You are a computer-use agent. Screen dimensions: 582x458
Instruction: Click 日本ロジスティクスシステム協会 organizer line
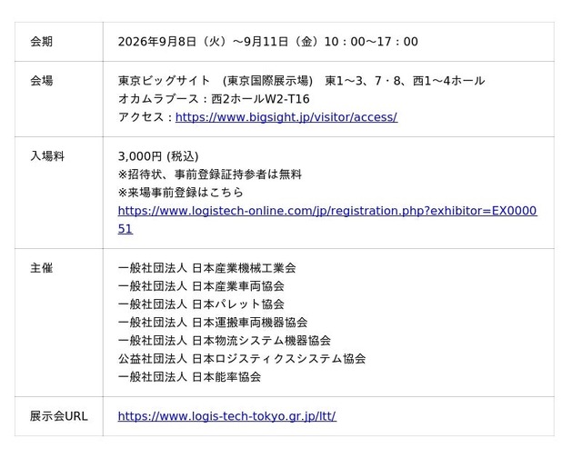(x=242, y=359)
